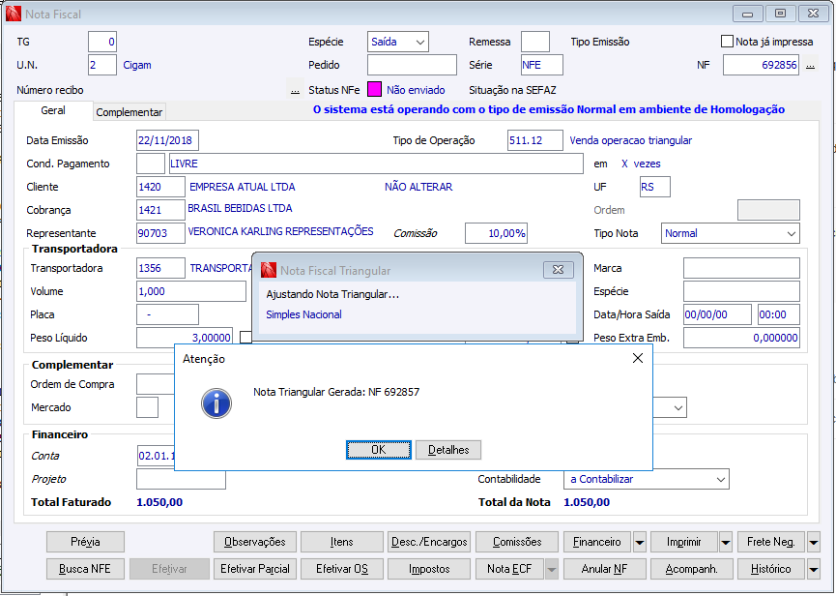Toggle the Nota já impressa checkbox
This screenshot has width=836, height=596.
(x=727, y=42)
